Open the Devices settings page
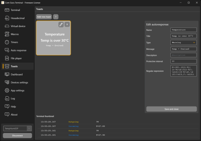Image resolution: width=201 pixels, height=141 pixels. (19, 82)
